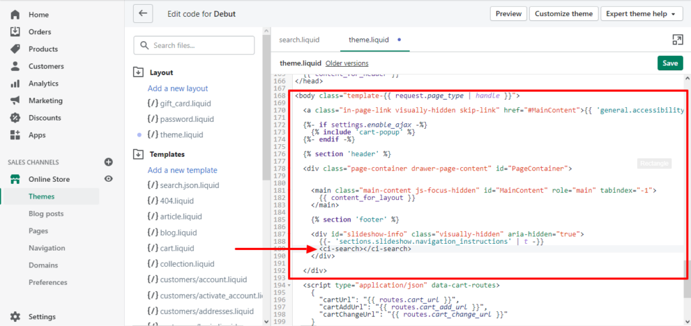This screenshot has width=691, height=326.
Task: Open Settings at bottom of sidebar
Action: [x=42, y=317]
